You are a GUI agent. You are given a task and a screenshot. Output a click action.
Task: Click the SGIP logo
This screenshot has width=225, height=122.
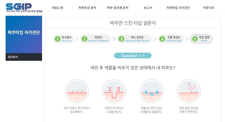click(x=24, y=8)
